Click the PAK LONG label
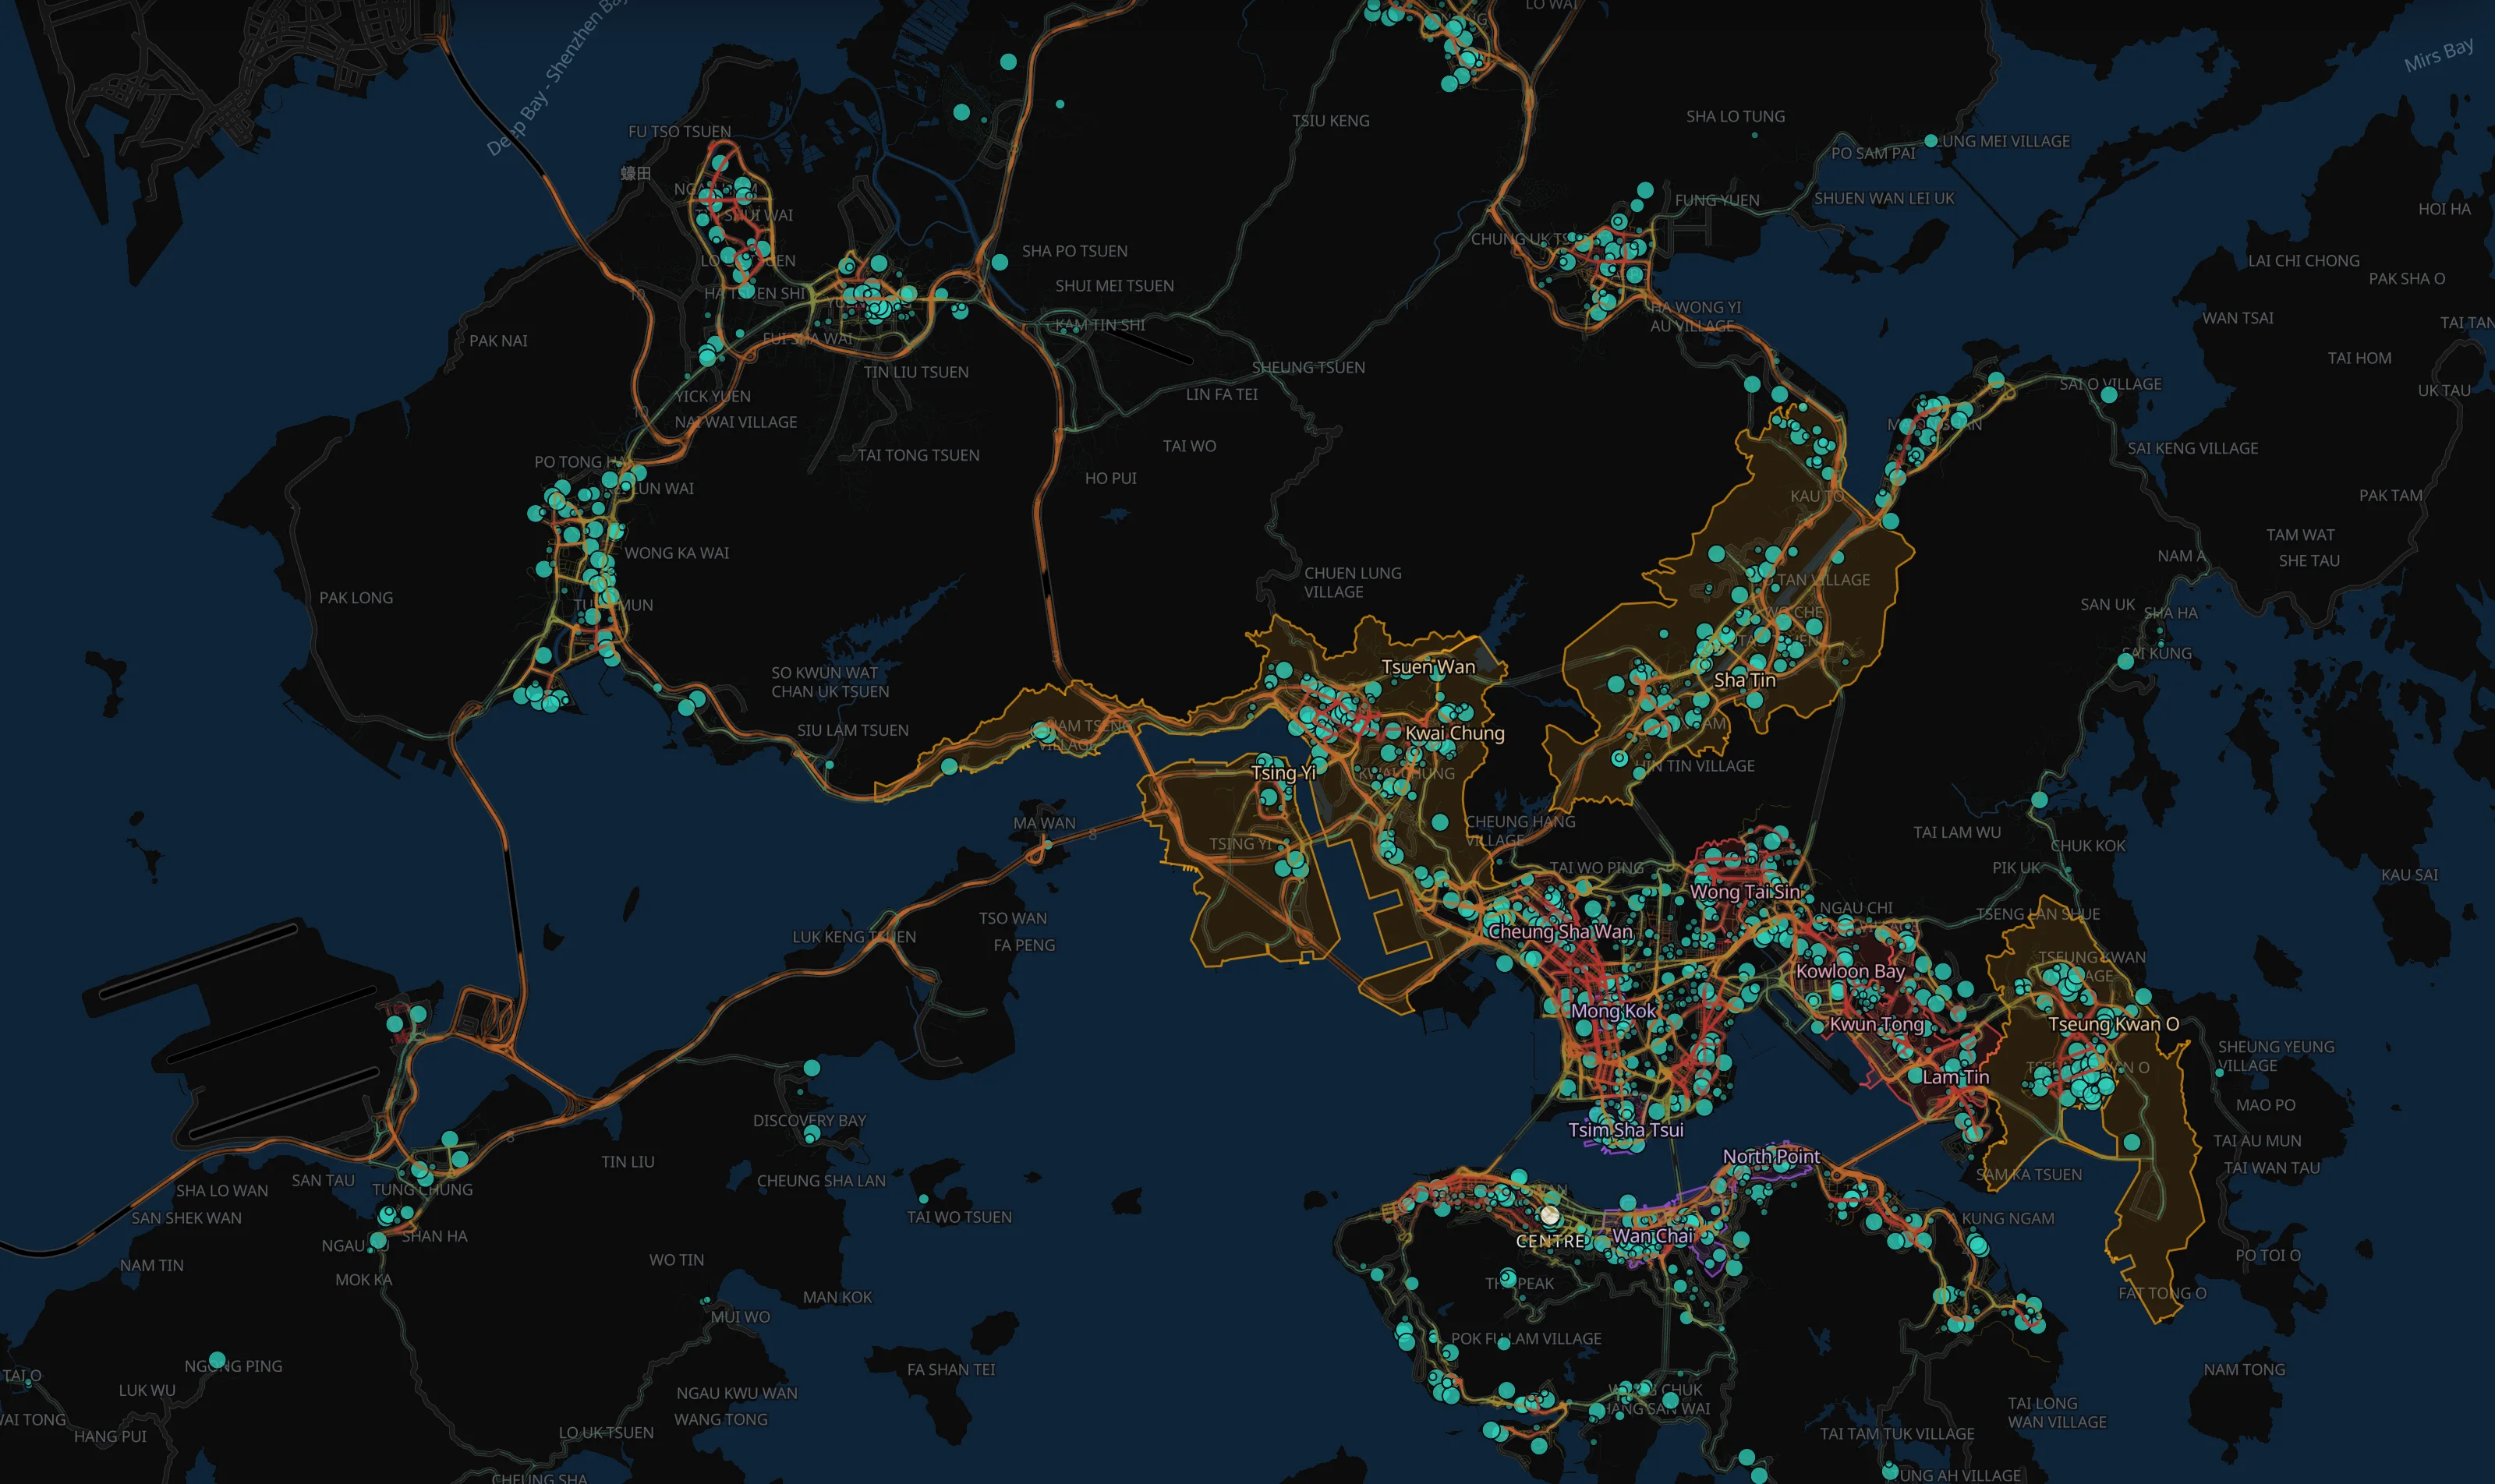This screenshot has height=1484, width=2495. coord(356,598)
